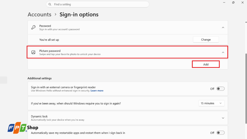Image resolution: width=247 pixels, height=139 pixels.
Task: Click the Sign-in options page heading
Action: click(79, 15)
